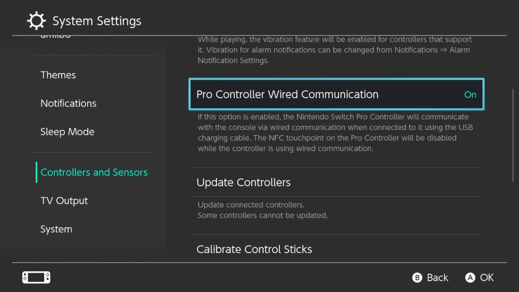Open Notifications in the sidebar
519x292 pixels.
68,103
